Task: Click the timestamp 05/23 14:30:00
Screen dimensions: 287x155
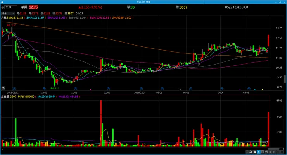Action: (237, 7)
